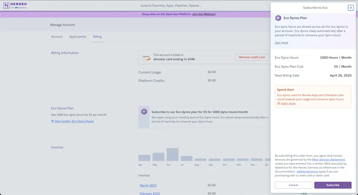The image size is (358, 195).
Task: Click the '$5 / Month' plan cost value
Action: [343, 67]
